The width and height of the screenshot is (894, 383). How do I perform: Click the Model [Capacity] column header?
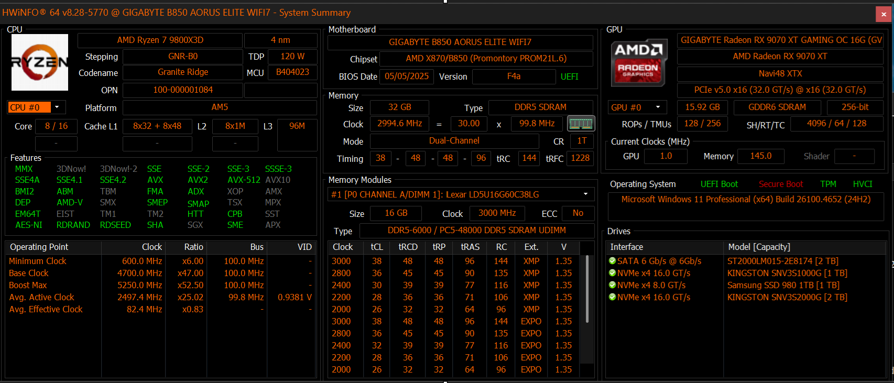804,247
